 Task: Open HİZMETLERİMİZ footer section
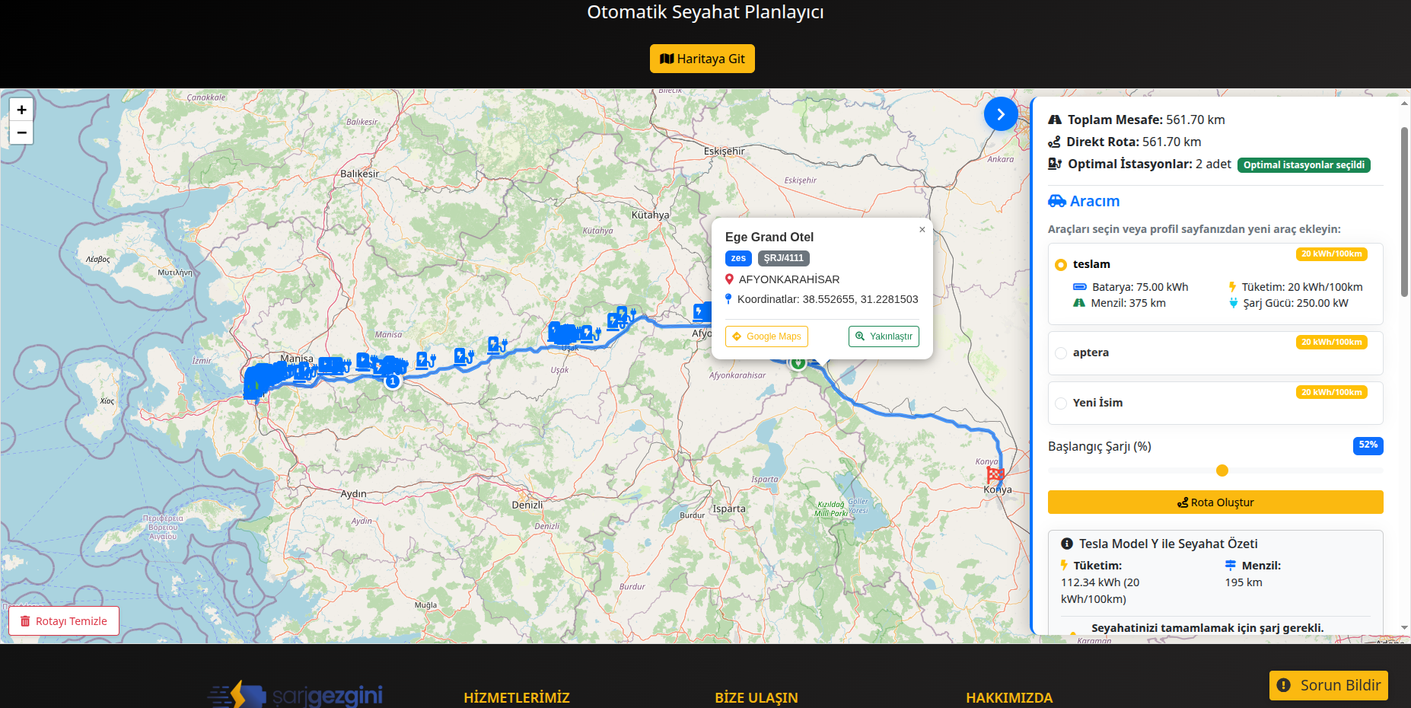[x=516, y=697]
